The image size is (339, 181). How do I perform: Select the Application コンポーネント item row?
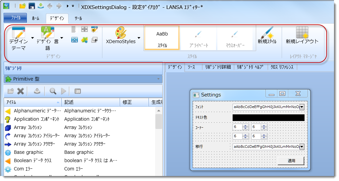80,119
